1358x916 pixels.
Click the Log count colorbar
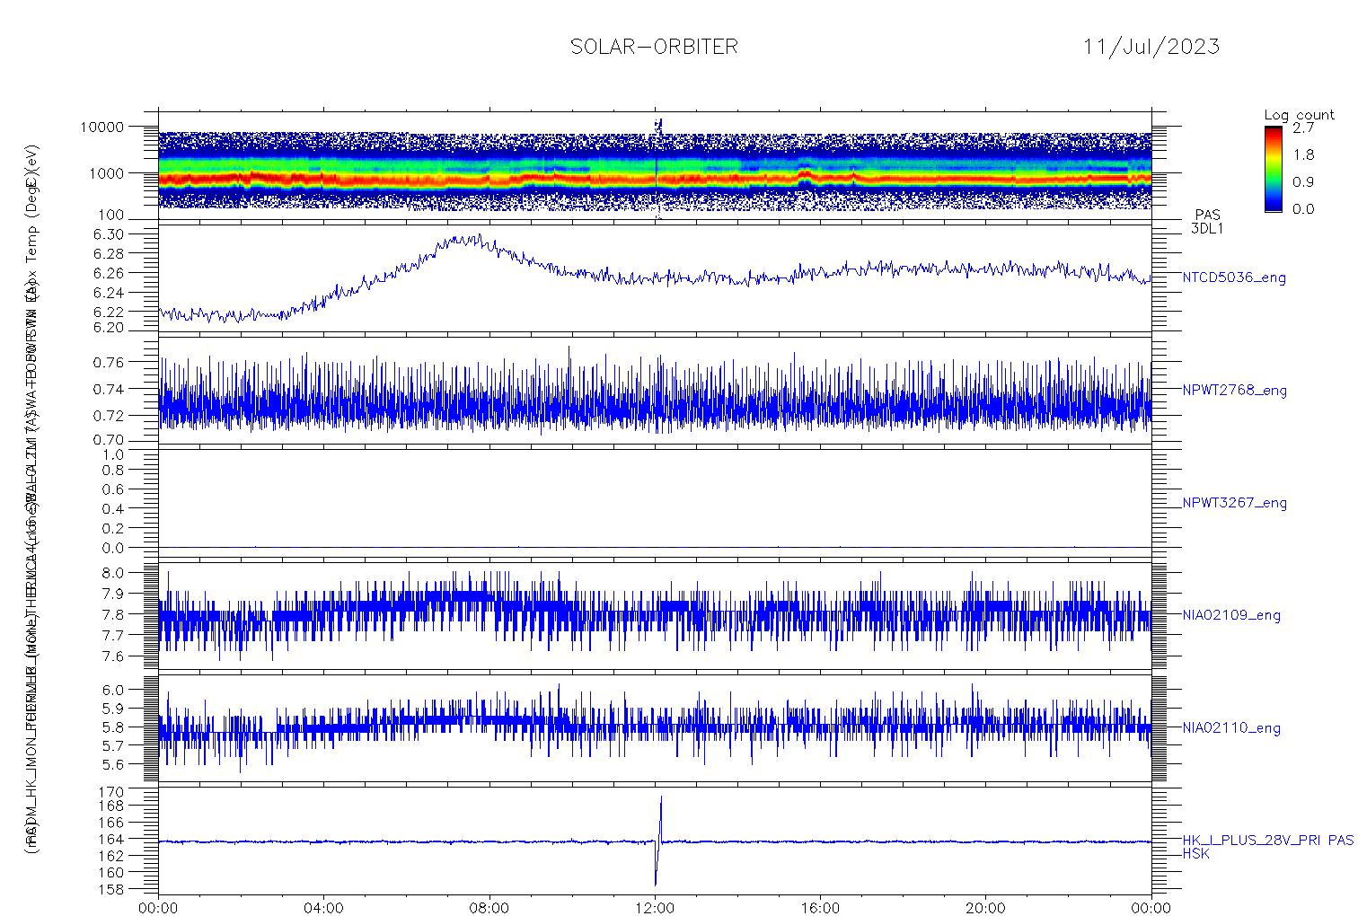pyautogui.click(x=1273, y=169)
